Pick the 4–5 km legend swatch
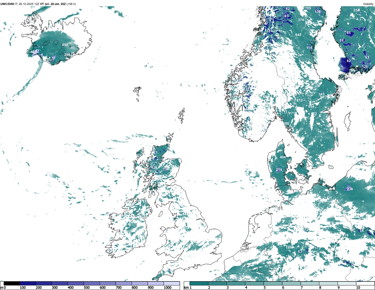The image size is (375, 290). [x=254, y=283]
